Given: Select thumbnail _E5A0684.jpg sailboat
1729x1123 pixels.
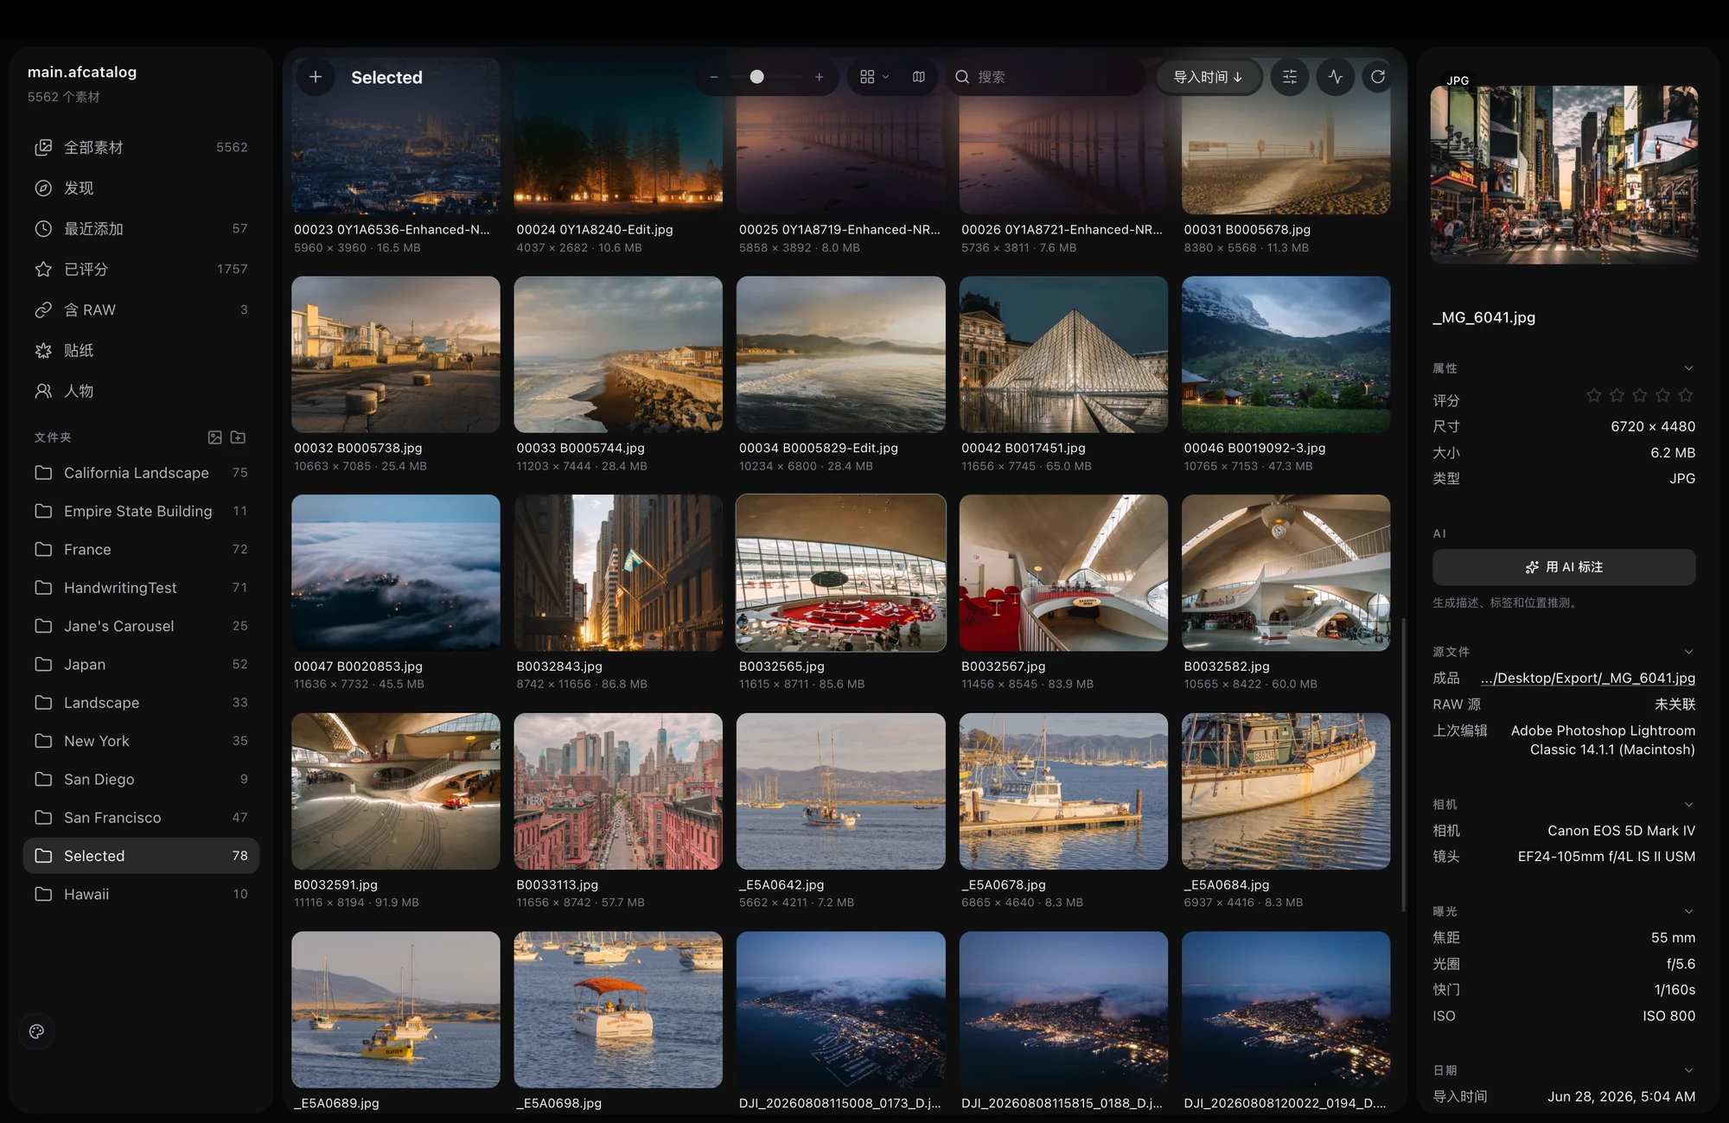Looking at the screenshot, I should coord(1286,791).
